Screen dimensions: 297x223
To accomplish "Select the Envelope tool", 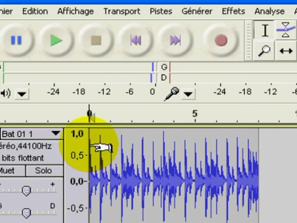I will pyautogui.click(x=286, y=30).
